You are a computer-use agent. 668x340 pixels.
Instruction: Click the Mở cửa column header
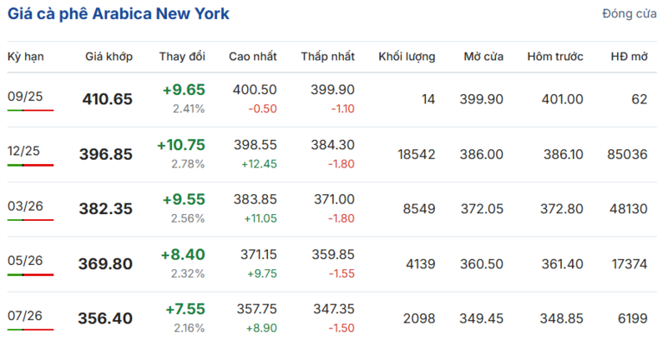(483, 57)
